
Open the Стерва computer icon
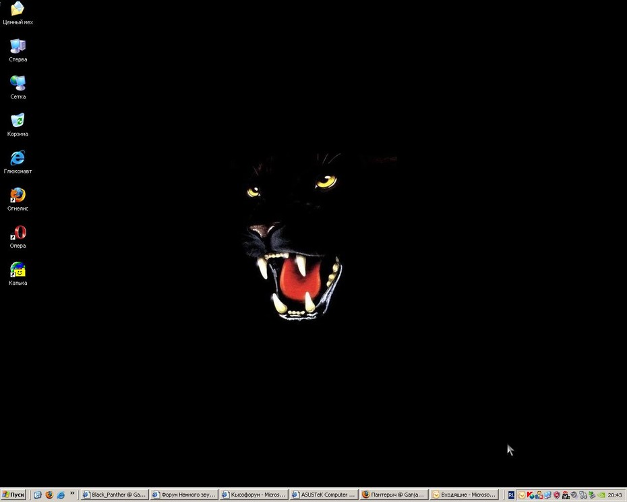point(18,51)
